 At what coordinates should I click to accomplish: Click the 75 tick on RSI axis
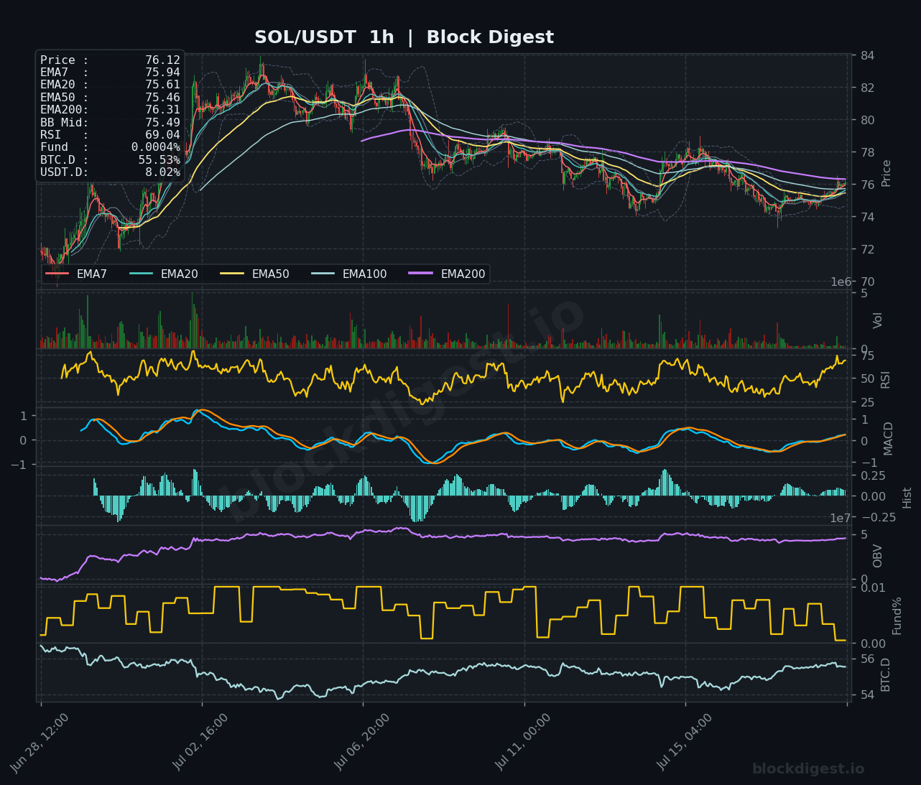pyautogui.click(x=867, y=356)
